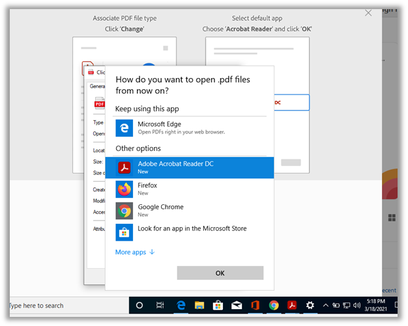Open Settings gear from taskbar
The image size is (408, 326).
click(310, 305)
